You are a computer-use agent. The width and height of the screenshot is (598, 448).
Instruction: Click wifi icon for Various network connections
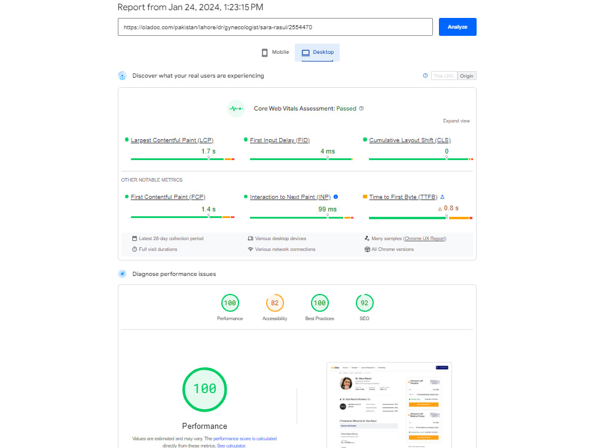point(251,249)
